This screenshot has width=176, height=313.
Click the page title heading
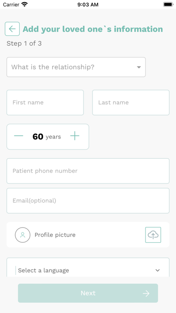click(92, 29)
